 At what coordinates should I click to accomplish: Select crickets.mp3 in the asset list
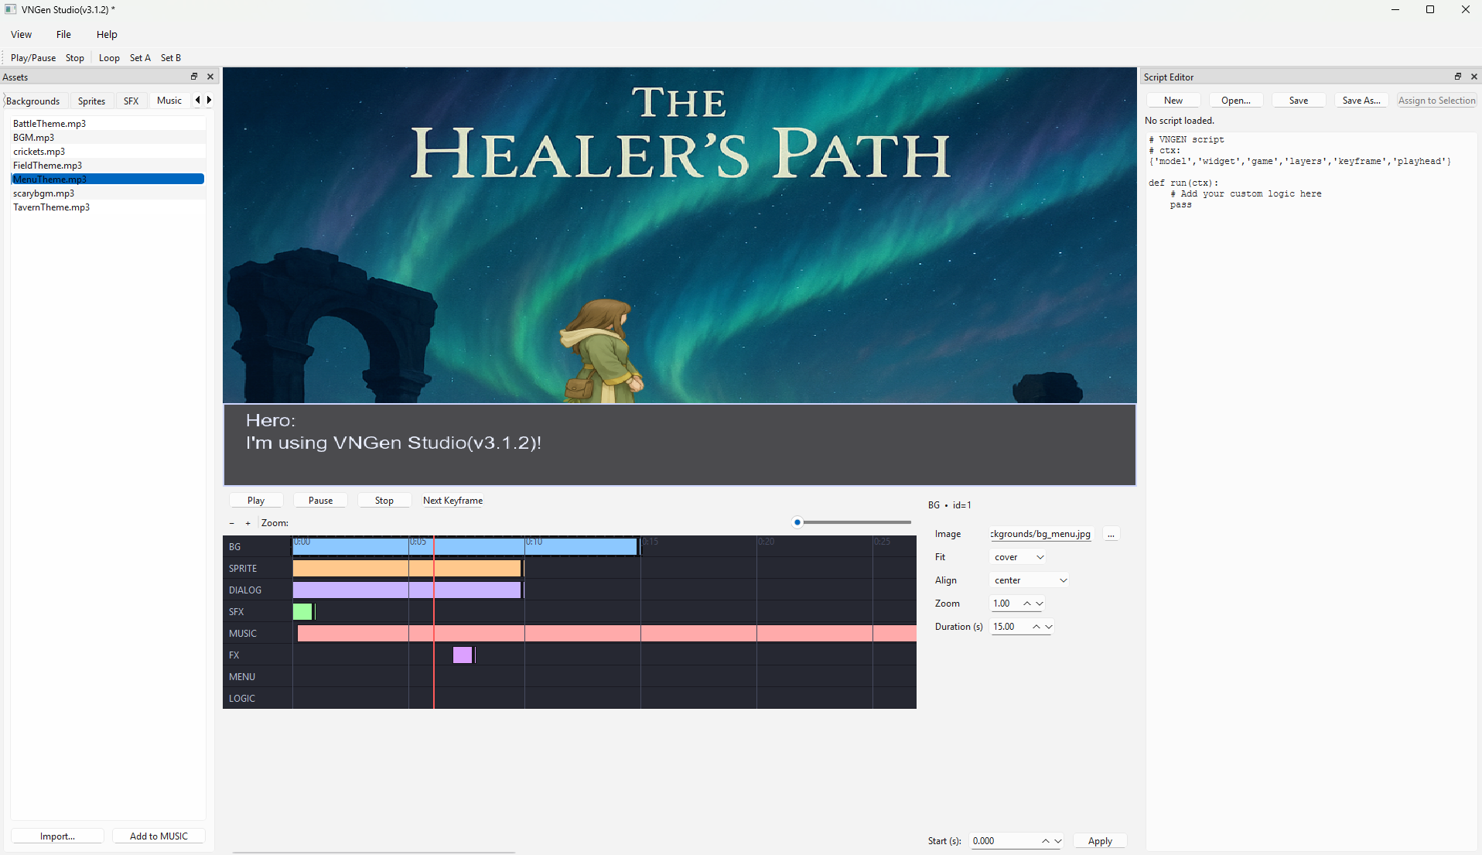coord(108,152)
